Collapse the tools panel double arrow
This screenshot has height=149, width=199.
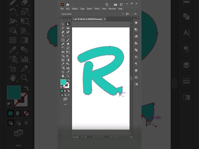61,18
